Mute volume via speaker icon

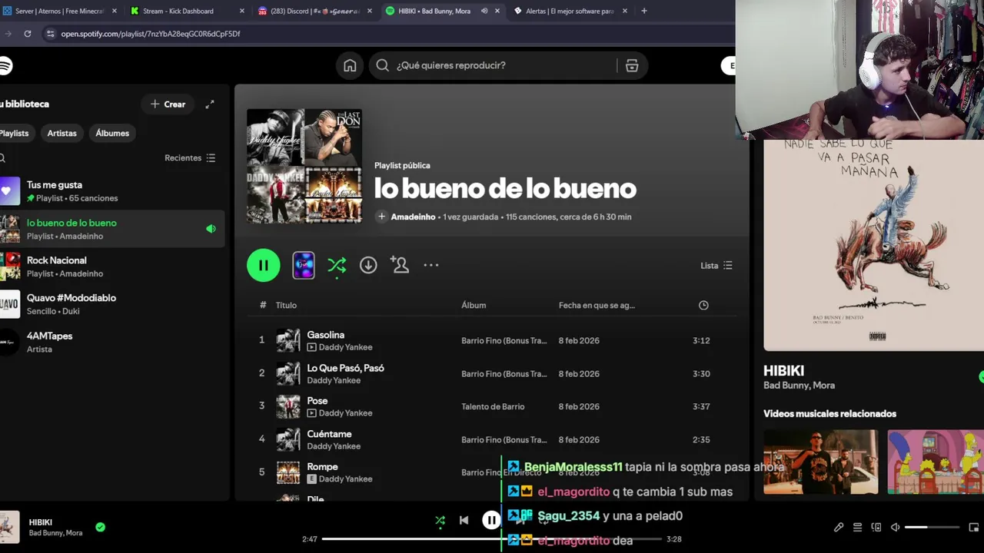click(895, 527)
